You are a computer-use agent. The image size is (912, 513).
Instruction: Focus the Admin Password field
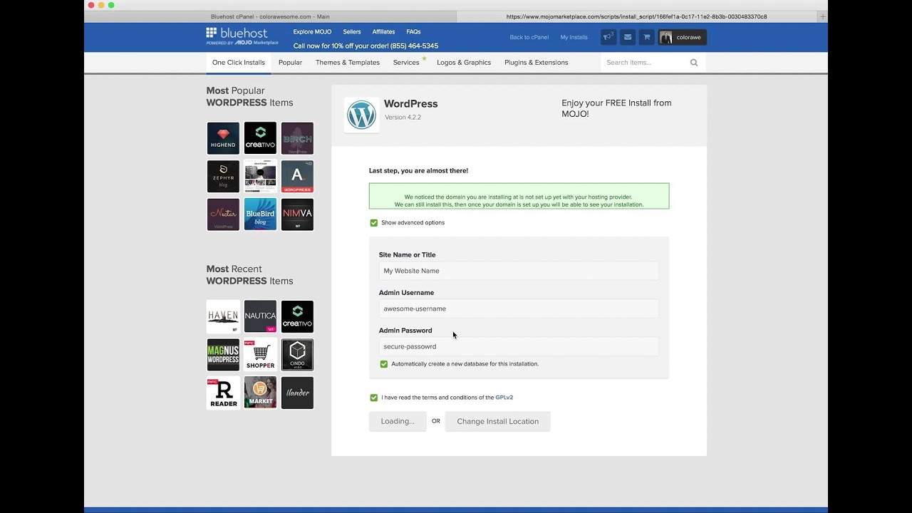[x=519, y=346]
